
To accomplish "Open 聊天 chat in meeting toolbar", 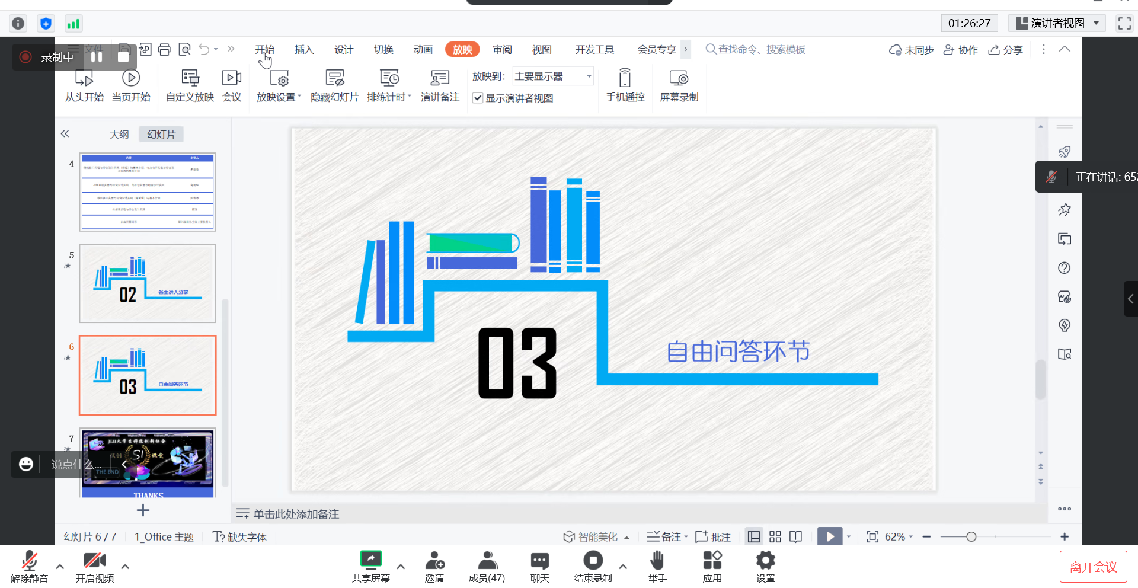I will pos(539,567).
